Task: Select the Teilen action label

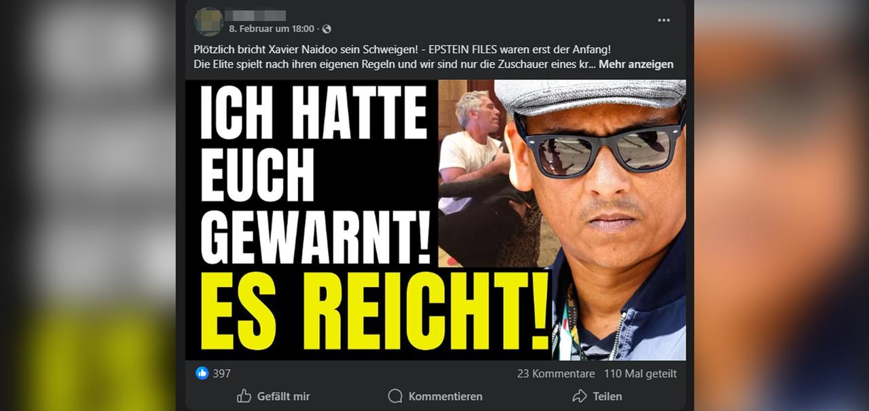Action: tap(607, 397)
